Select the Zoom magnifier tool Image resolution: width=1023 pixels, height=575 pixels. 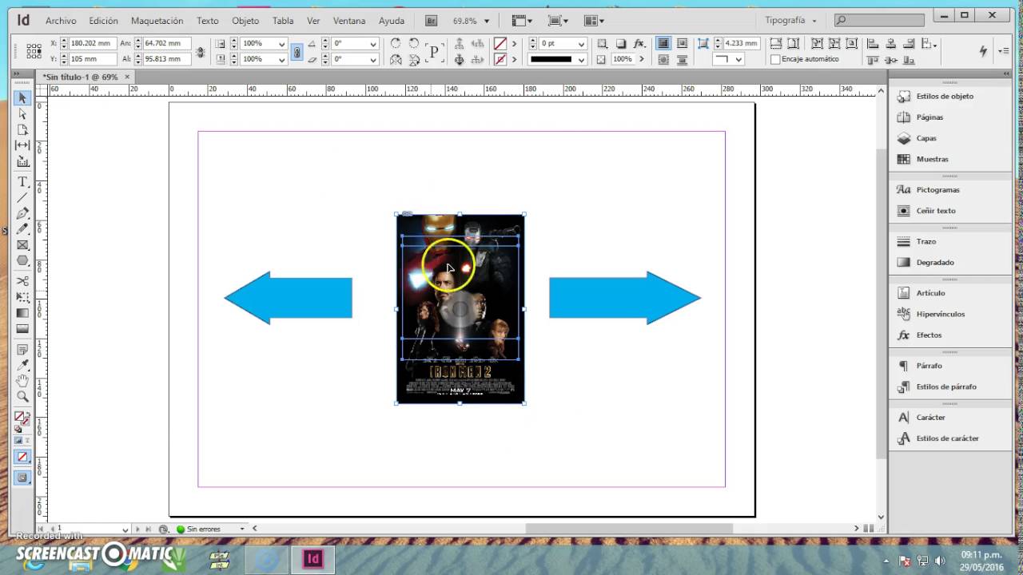pyautogui.click(x=22, y=397)
